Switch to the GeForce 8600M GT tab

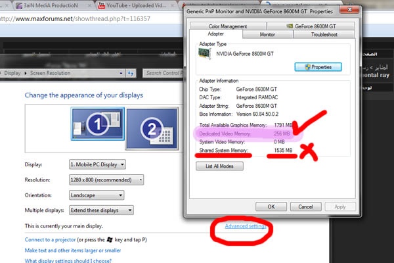[x=311, y=26]
